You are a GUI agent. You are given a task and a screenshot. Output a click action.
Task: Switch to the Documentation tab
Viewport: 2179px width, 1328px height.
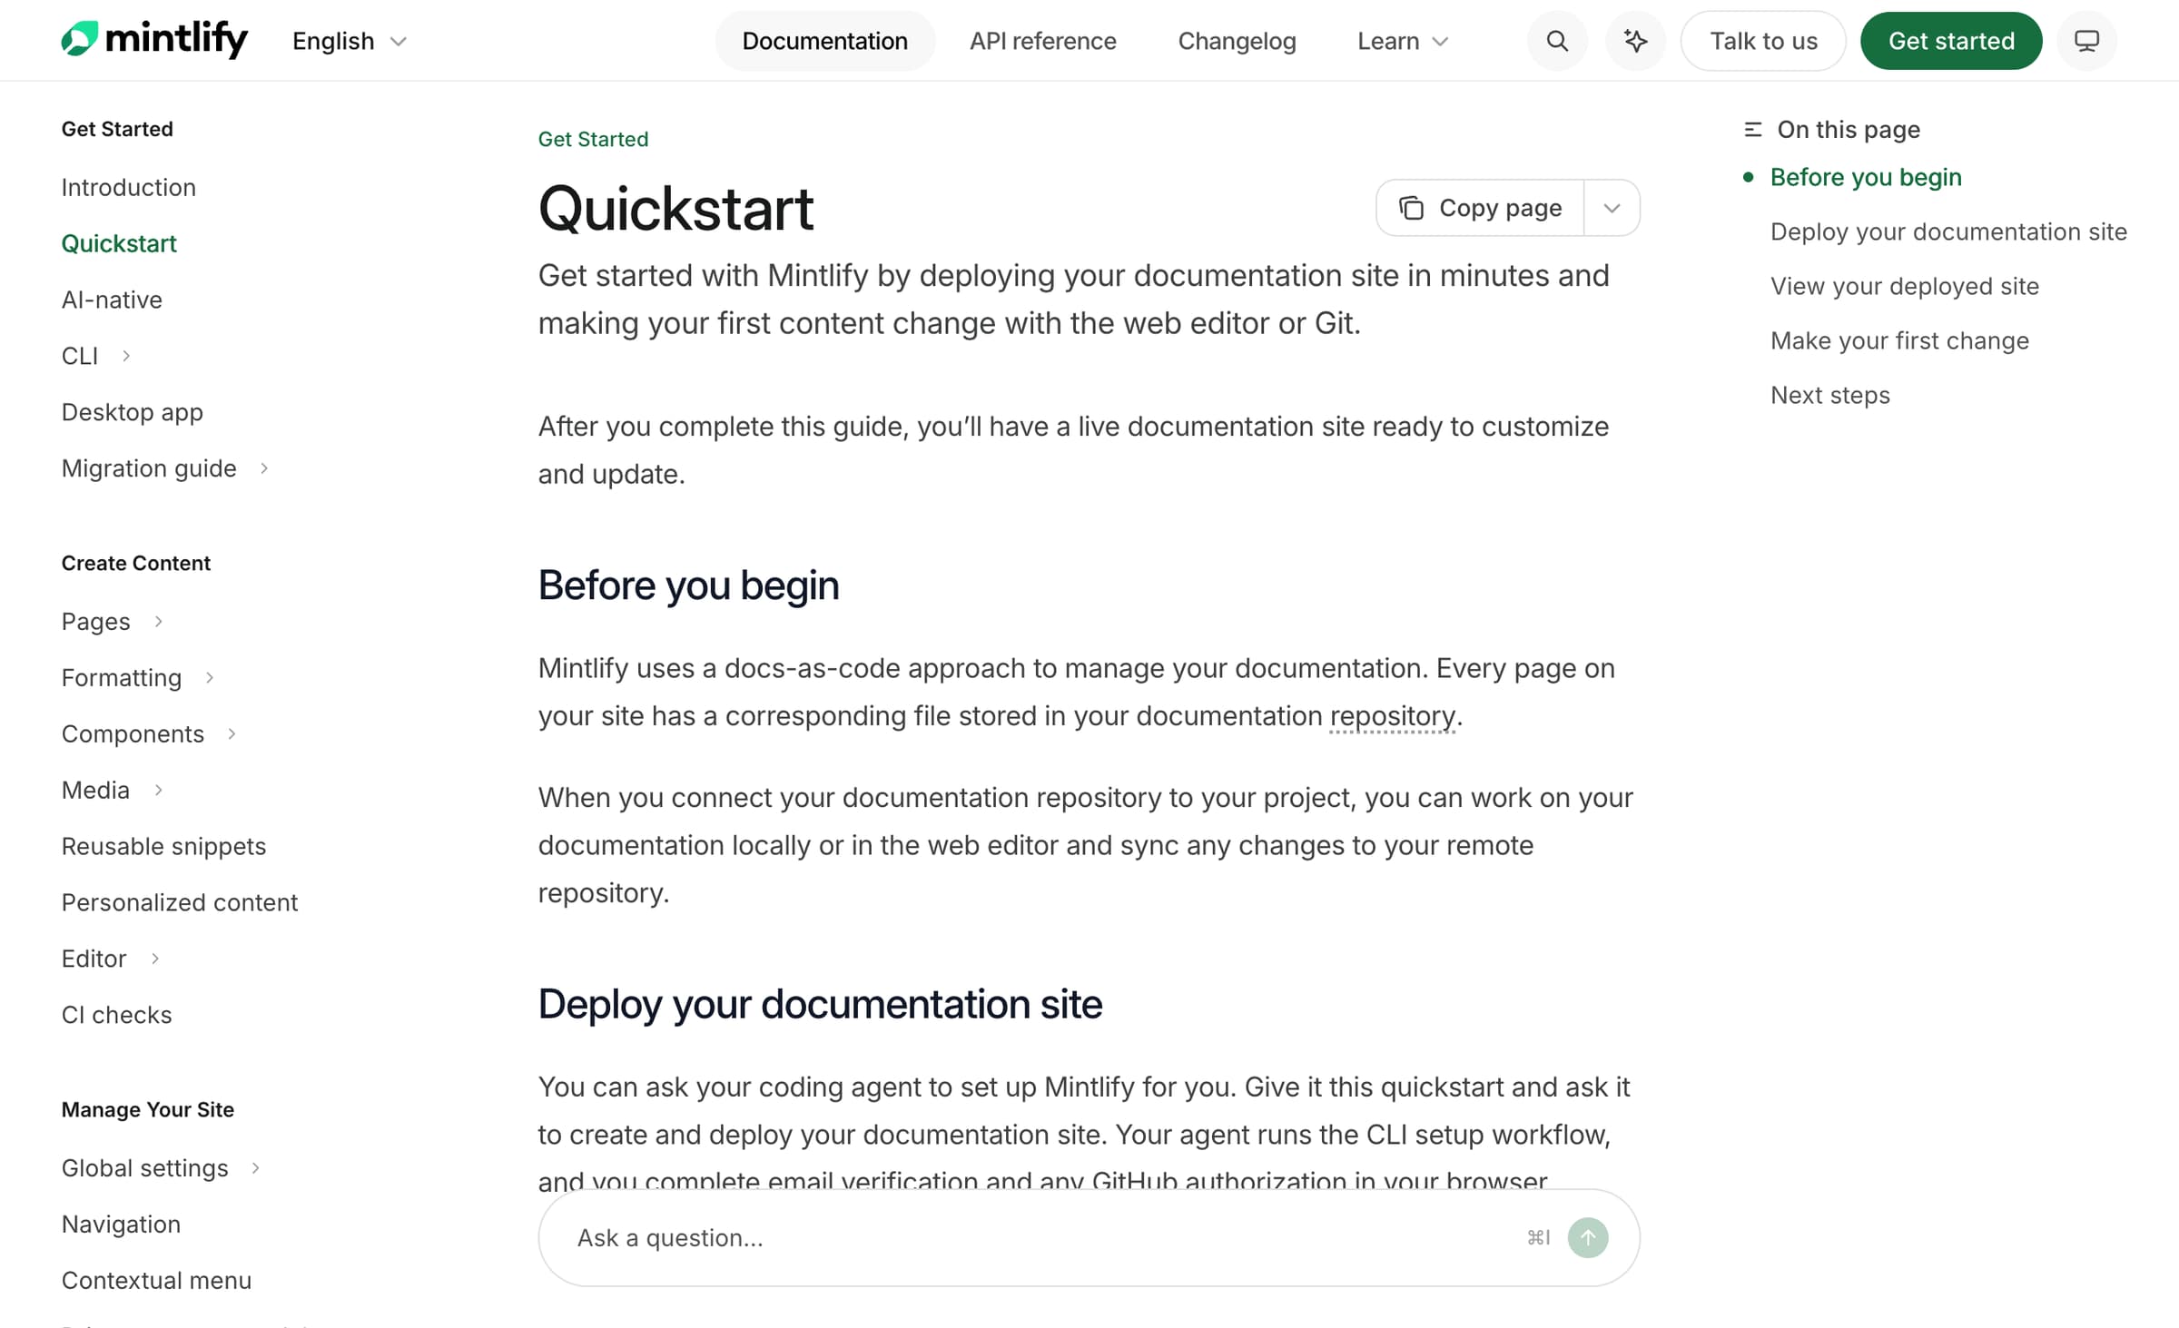click(824, 41)
